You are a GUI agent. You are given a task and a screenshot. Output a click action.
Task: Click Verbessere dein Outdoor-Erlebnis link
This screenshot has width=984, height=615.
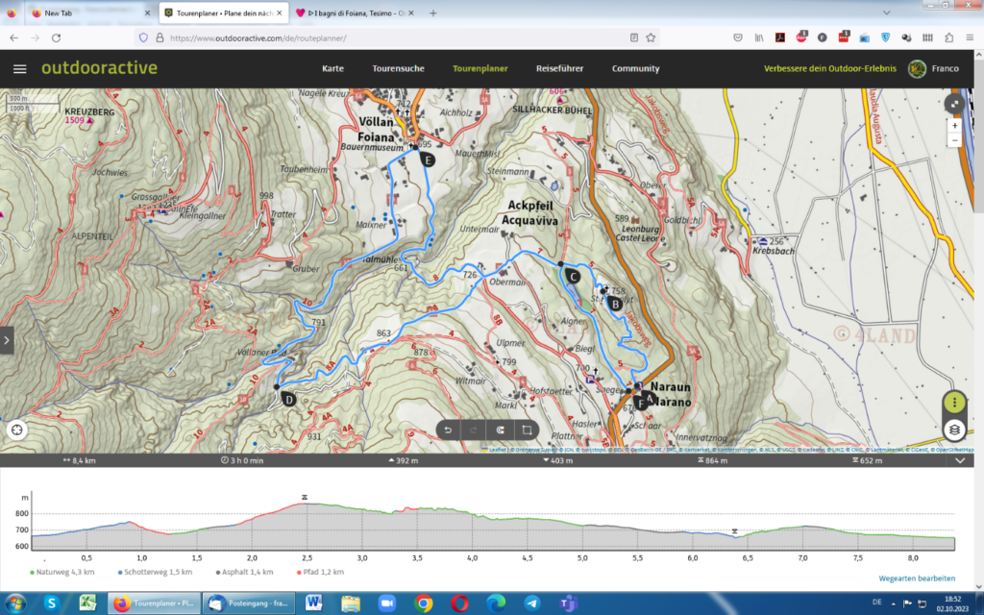tap(829, 69)
